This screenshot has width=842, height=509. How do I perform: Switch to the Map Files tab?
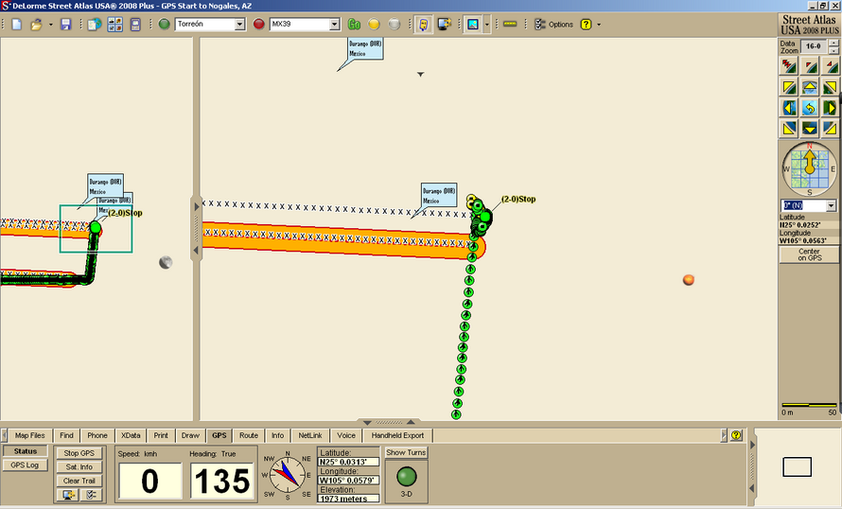[x=30, y=435]
